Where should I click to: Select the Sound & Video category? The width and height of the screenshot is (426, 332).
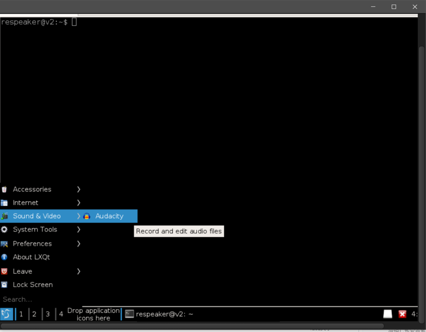[41, 216]
